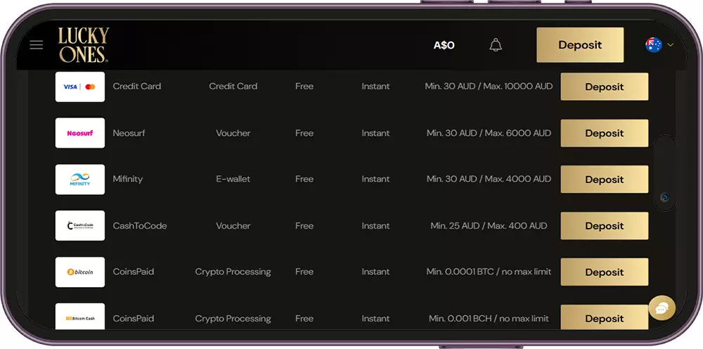Viewport: 703px width, 349px height.
Task: Click the Neosurf method name
Action: 129,133
